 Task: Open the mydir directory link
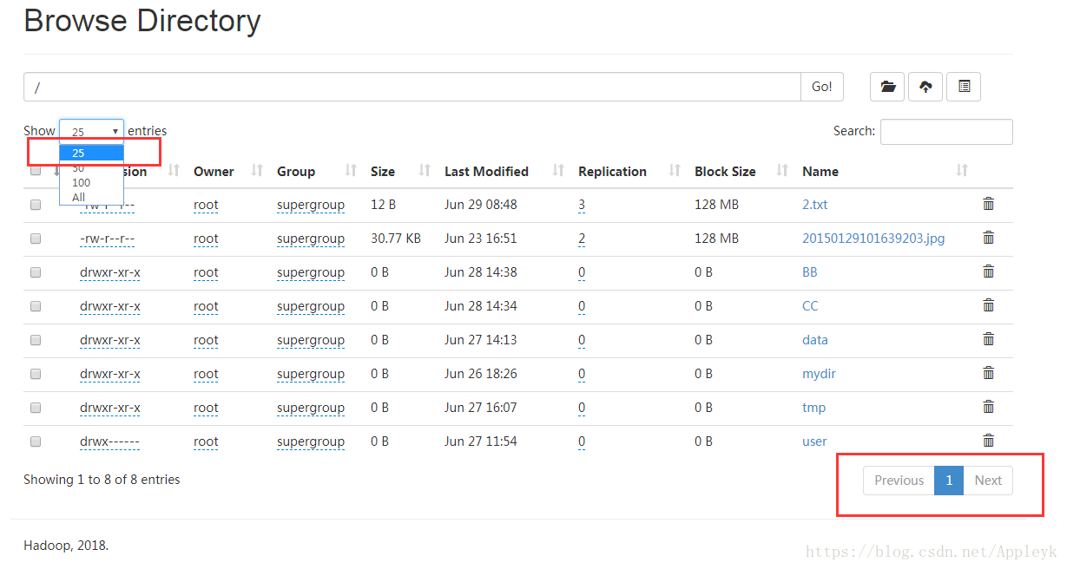point(819,374)
